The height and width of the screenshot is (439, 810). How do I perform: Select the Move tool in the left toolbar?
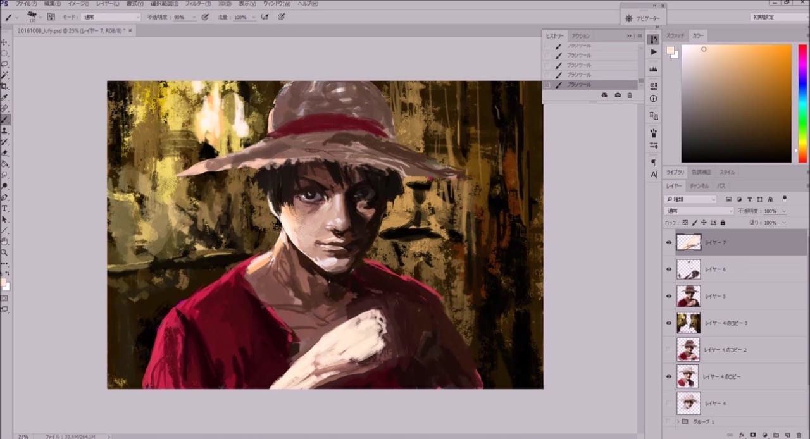pos(4,42)
